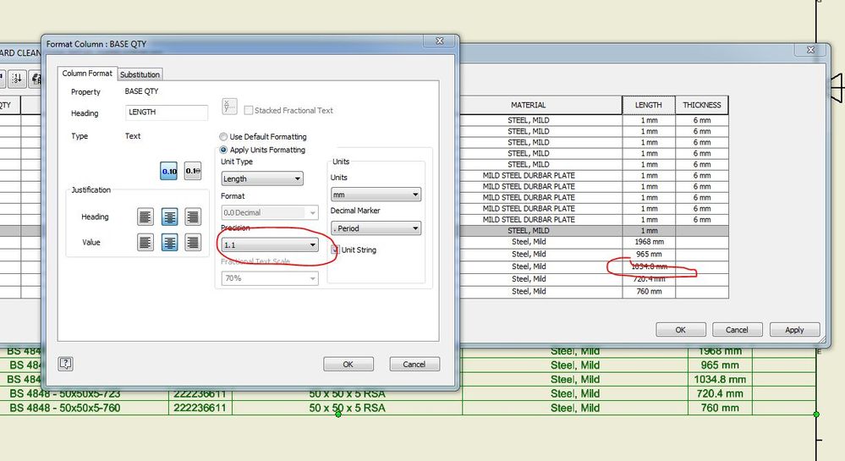Select the THICKNESS column header
Screen dimensions: 845x461
(x=702, y=105)
